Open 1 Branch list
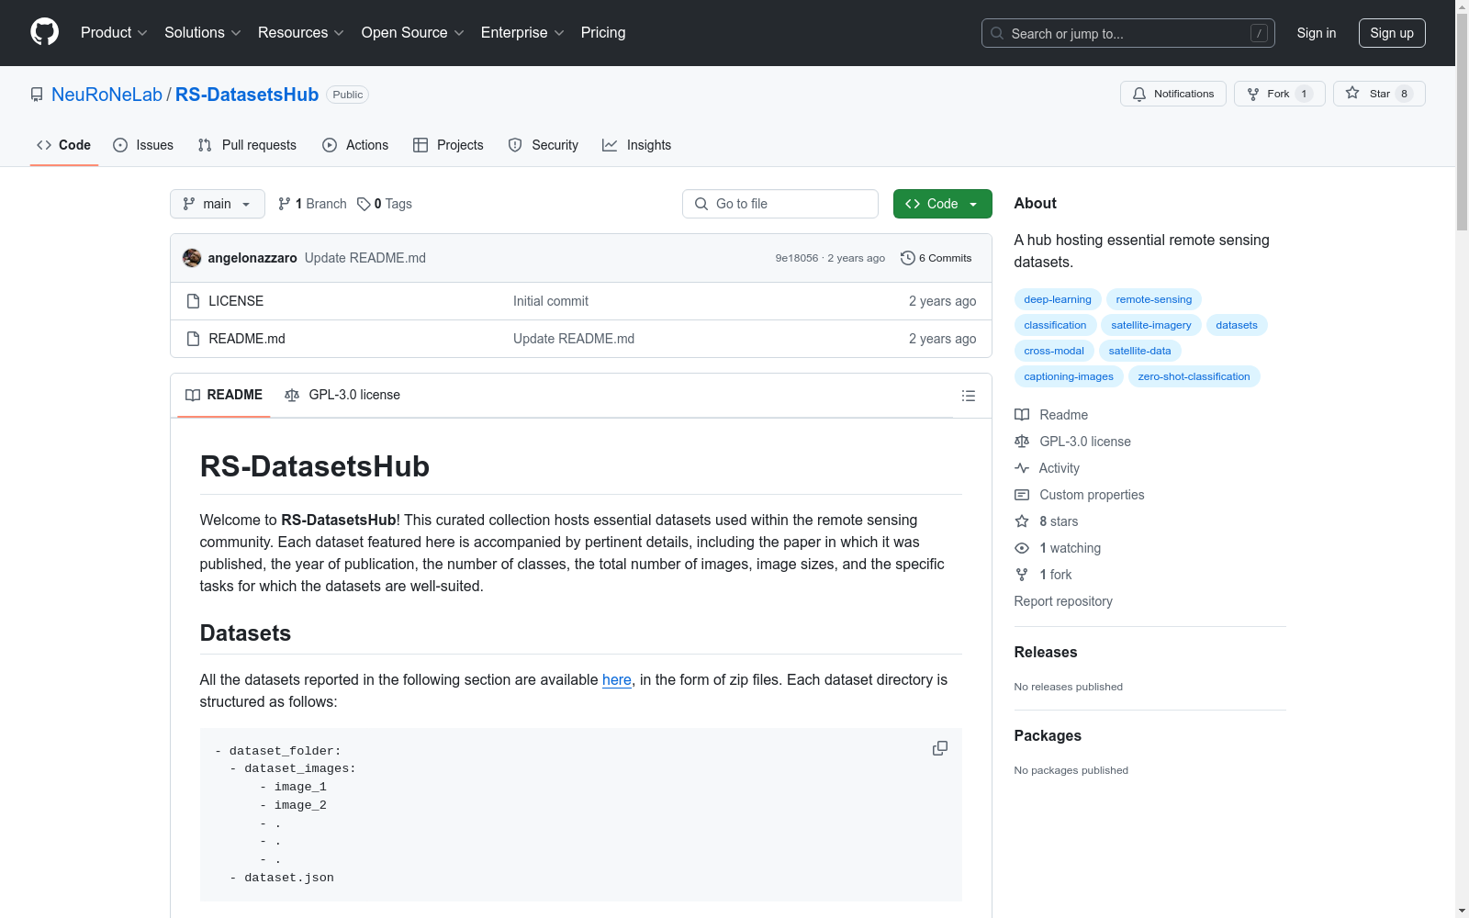The image size is (1469, 918). (x=312, y=204)
